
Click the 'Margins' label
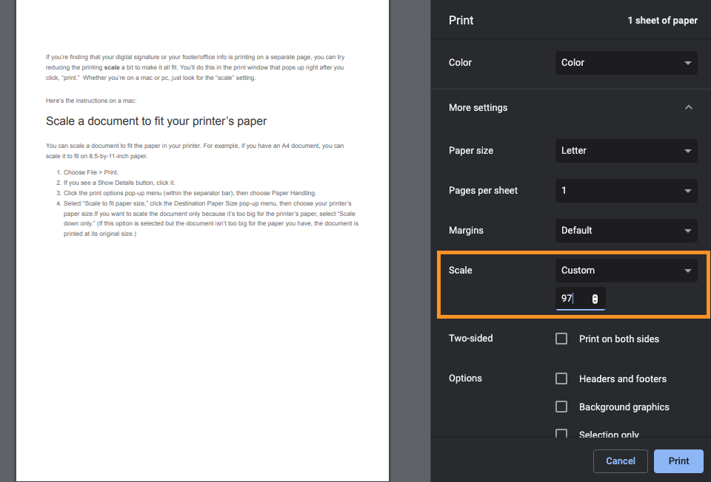point(466,231)
